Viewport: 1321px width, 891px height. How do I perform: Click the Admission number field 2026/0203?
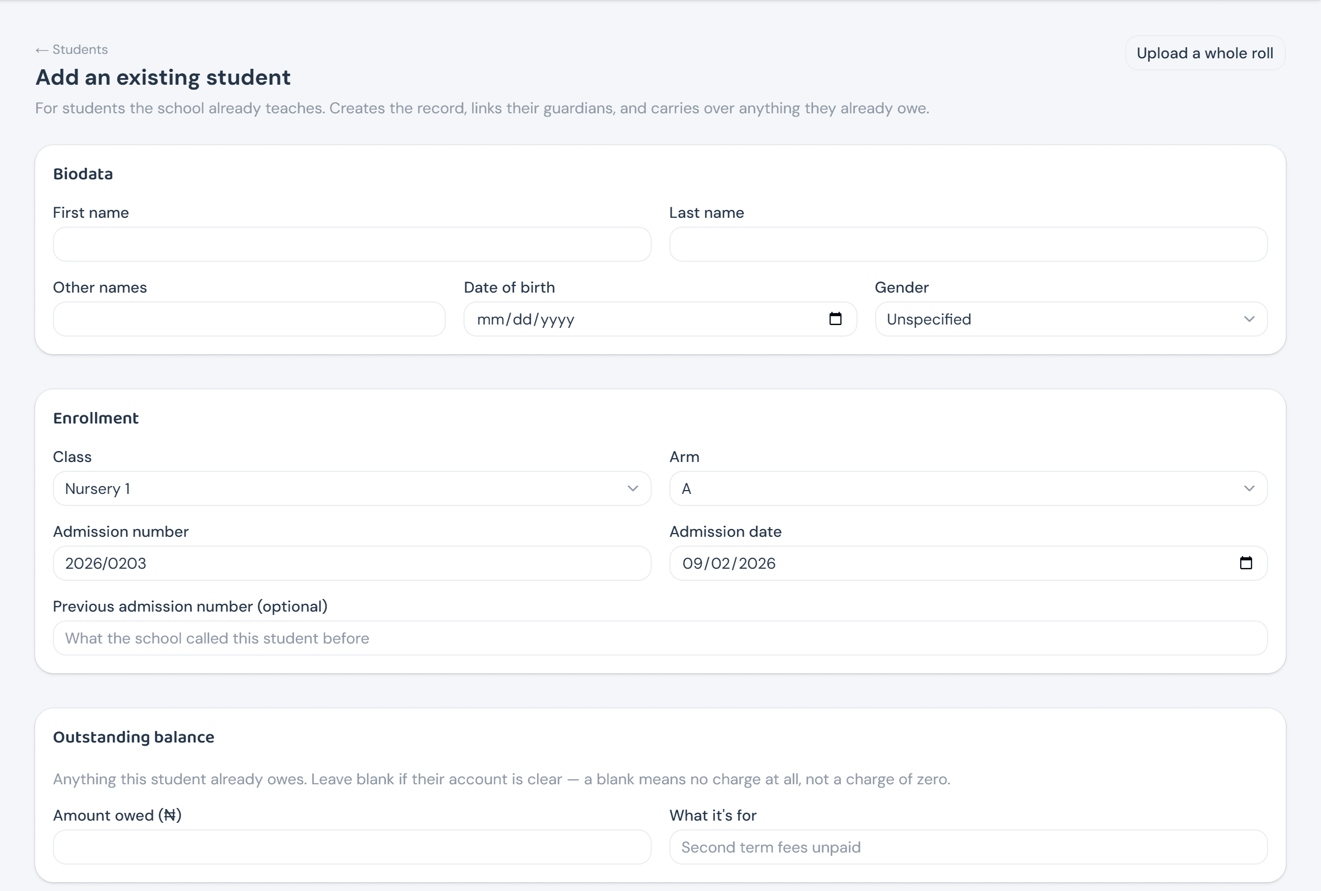[x=352, y=563]
